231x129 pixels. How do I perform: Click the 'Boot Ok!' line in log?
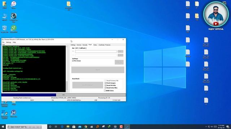6,65
